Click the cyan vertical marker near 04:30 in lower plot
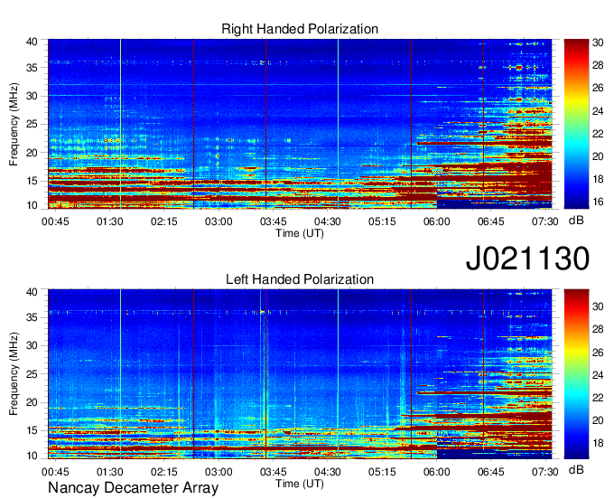The height and width of the screenshot is (499, 614). (338, 374)
